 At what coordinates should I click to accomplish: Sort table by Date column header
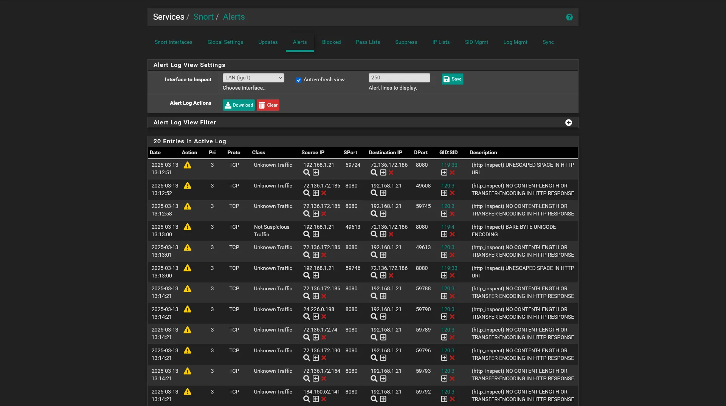[155, 153]
